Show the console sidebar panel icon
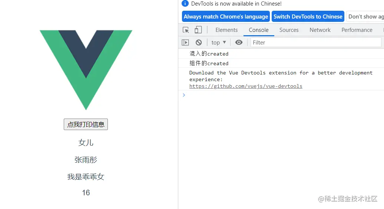The image size is (384, 209). (x=185, y=43)
